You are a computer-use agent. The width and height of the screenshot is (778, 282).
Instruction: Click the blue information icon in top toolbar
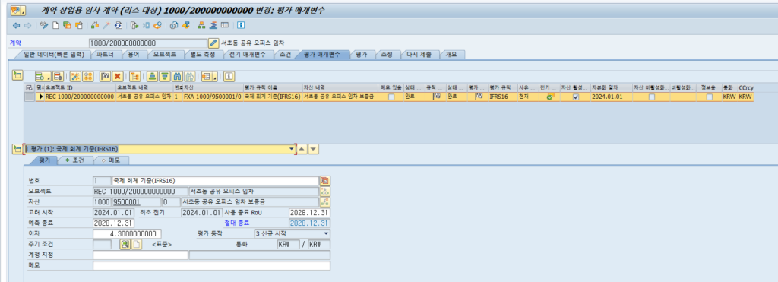pyautogui.click(x=241, y=25)
